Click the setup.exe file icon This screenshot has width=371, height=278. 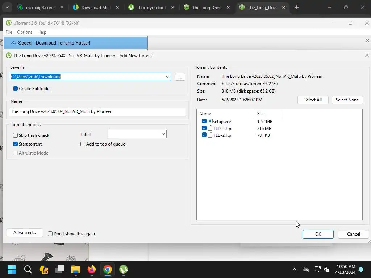click(210, 121)
